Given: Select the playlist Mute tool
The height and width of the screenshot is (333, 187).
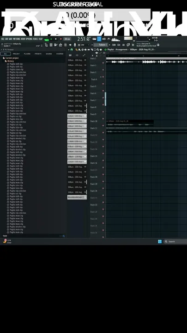Looking at the screenshot, I should coord(85,49).
